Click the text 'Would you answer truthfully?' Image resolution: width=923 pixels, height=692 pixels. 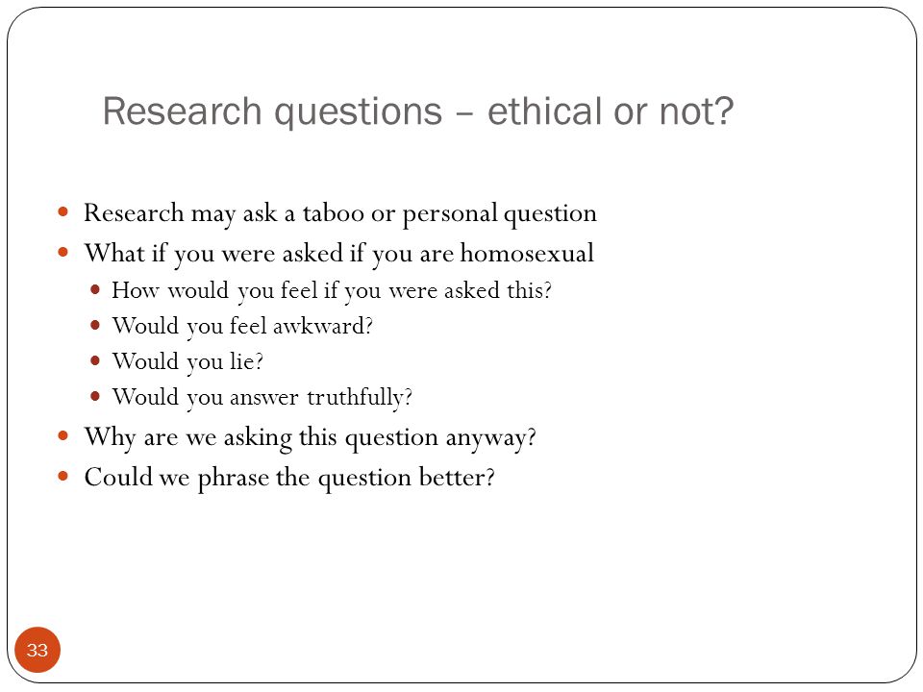click(262, 397)
